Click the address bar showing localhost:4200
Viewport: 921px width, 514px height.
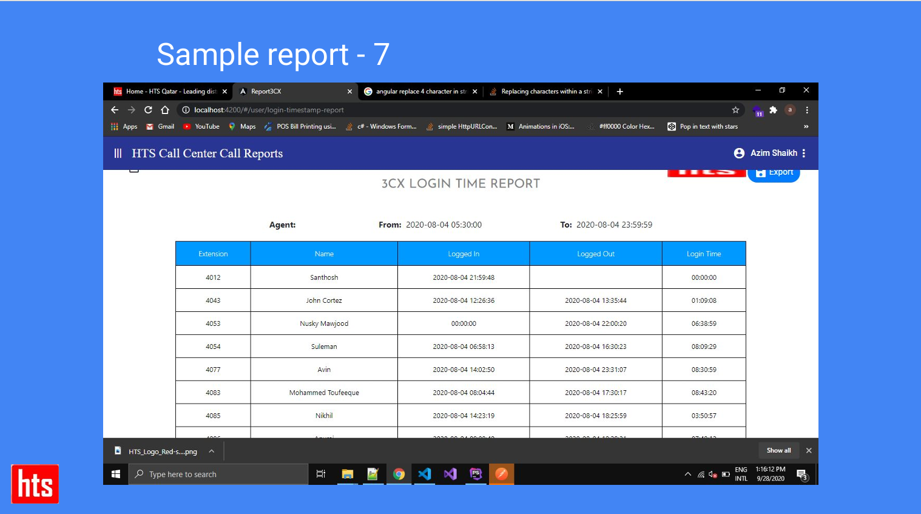click(x=425, y=110)
